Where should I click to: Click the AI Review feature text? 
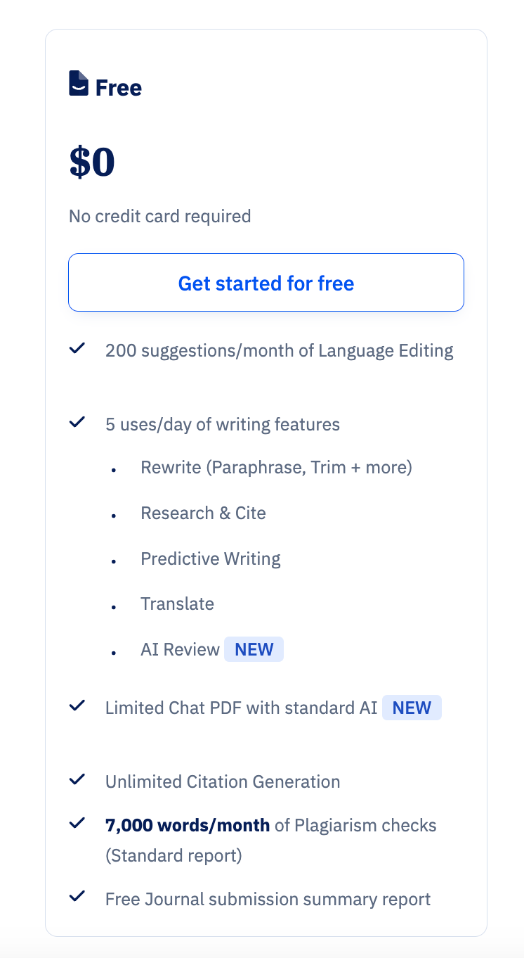pos(180,649)
